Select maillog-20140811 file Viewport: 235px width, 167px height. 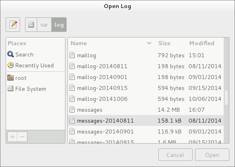click(x=146, y=66)
